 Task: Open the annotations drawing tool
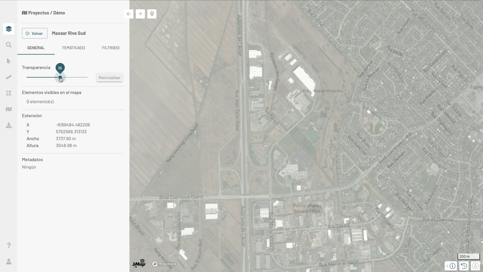[x=9, y=93]
